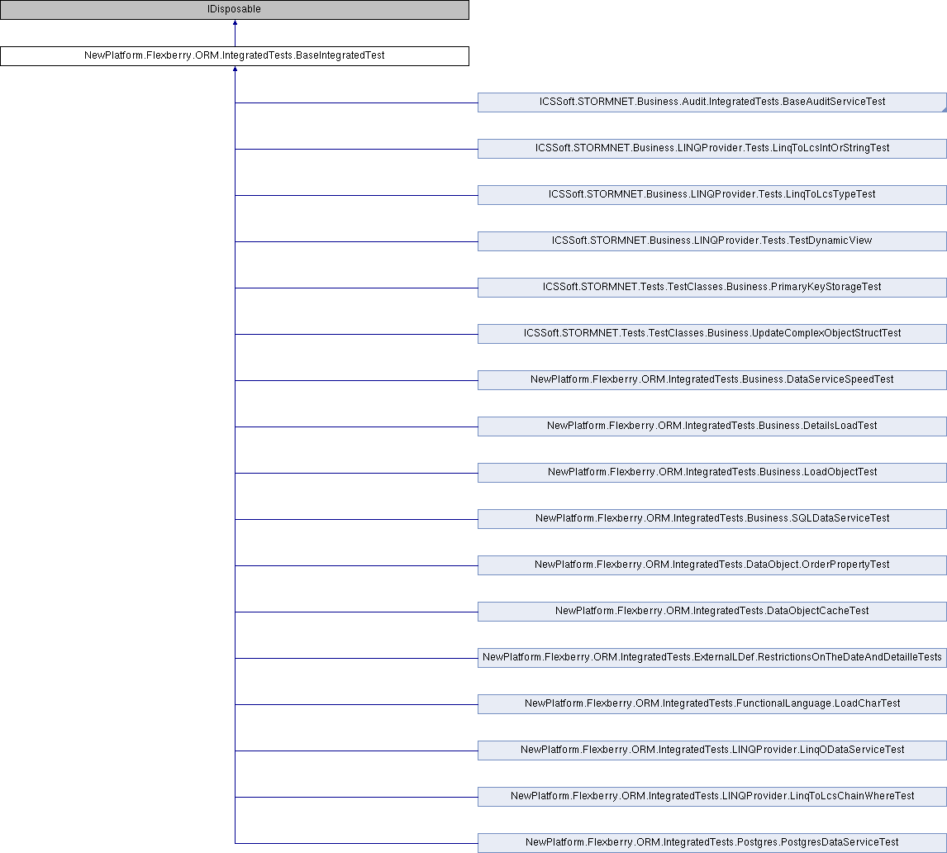Click corner marker on BaseAuditServiceTest node
Image resolution: width=947 pixels, height=853 pixels.
pyautogui.click(x=944, y=109)
